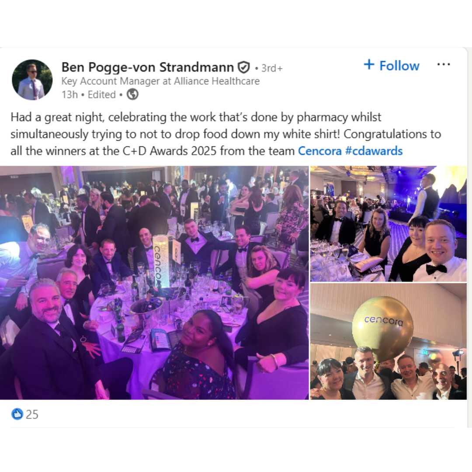This screenshot has width=472, height=472.
Task: Click the 3rd+ connection degree label
Action: (x=272, y=68)
